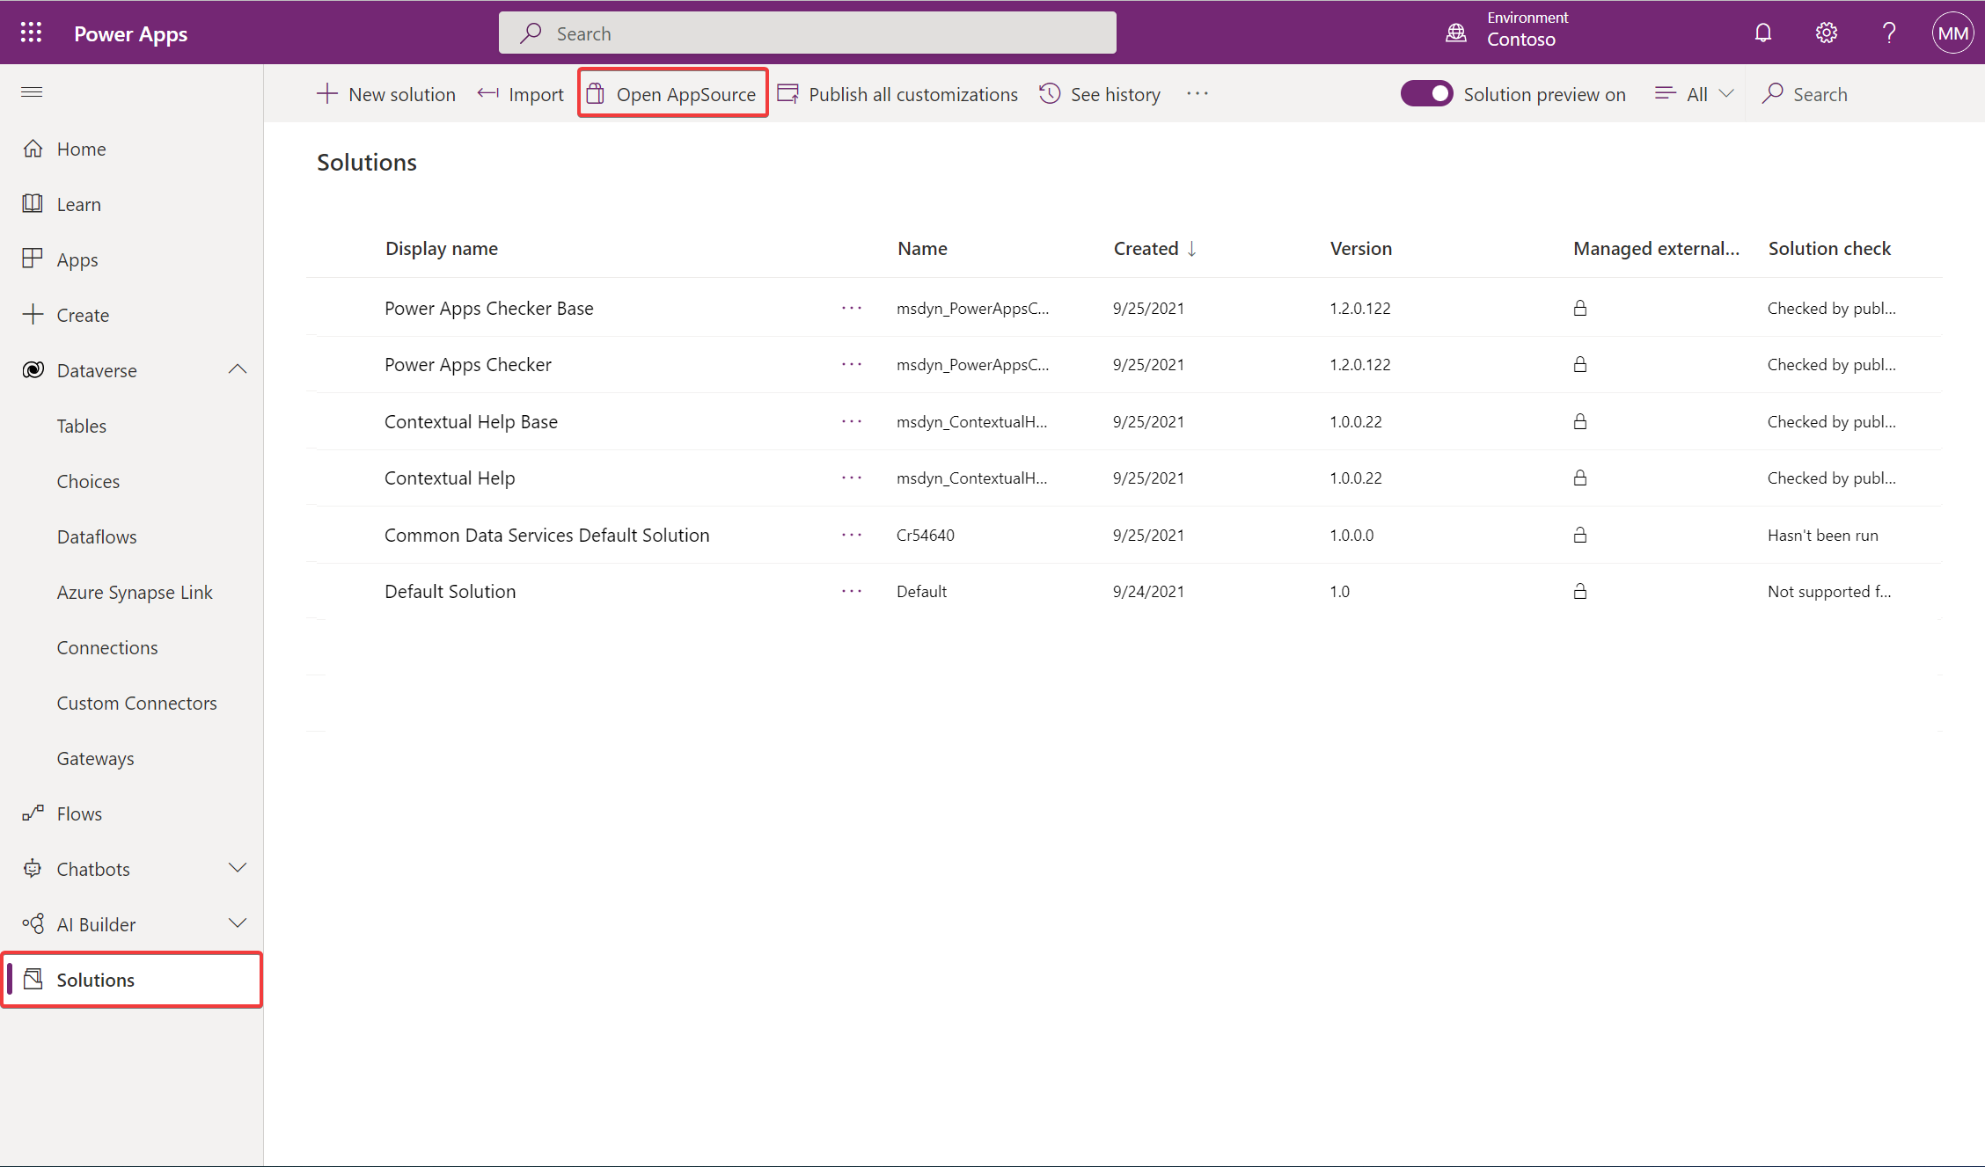Open AppSource from toolbar
1985x1167 pixels.
pos(673,93)
